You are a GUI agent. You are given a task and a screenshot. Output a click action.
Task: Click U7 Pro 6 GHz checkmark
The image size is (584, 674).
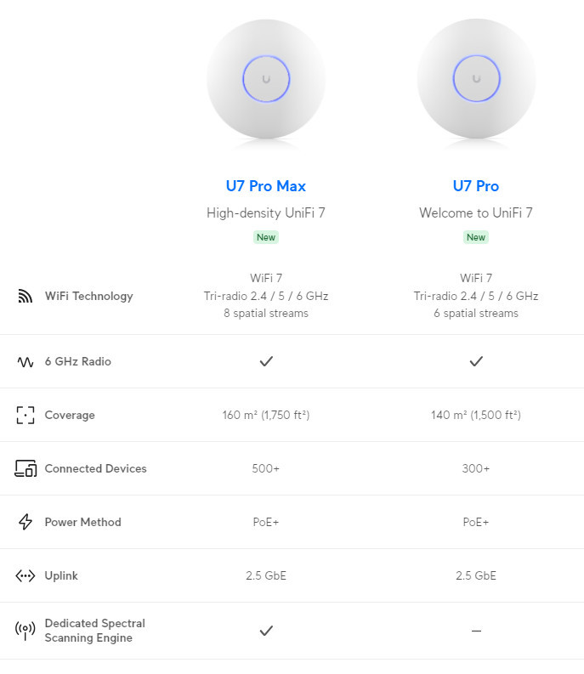pos(476,361)
